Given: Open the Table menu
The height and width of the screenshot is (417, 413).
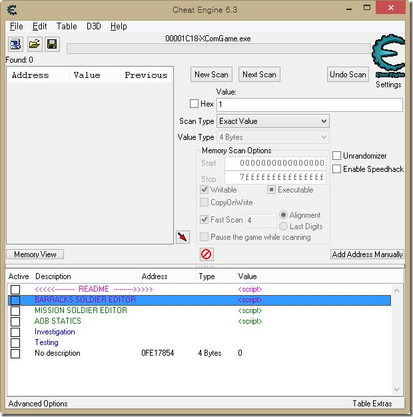Looking at the screenshot, I should click(67, 27).
